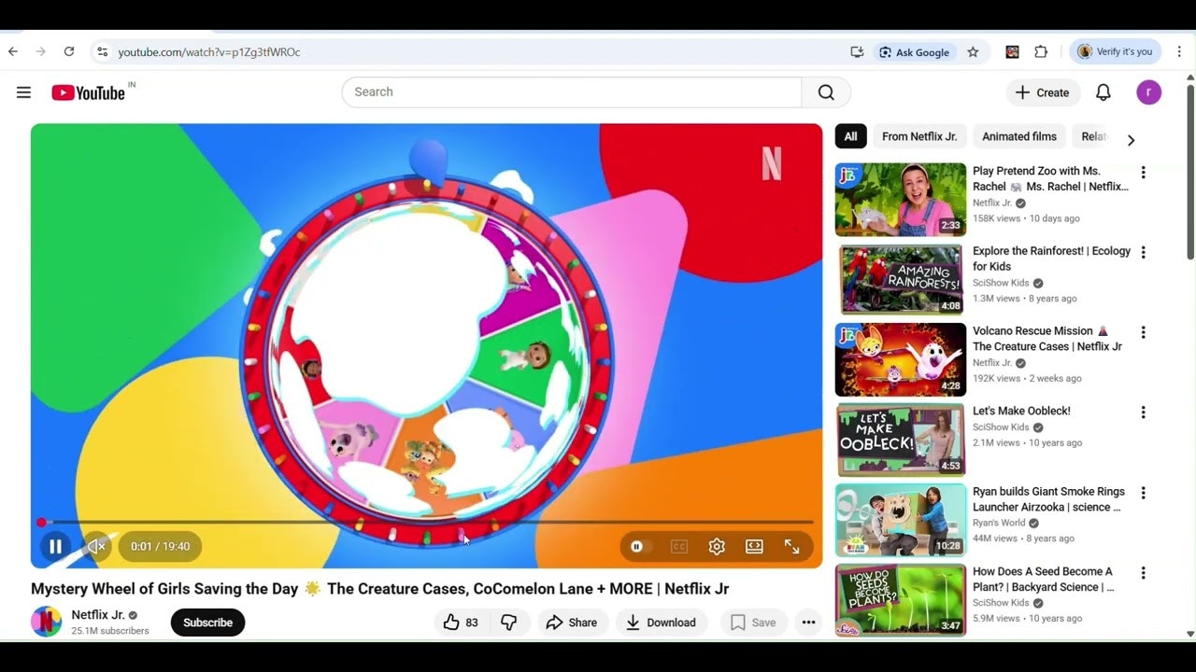Open the notifications bell
This screenshot has width=1196, height=672.
click(1103, 92)
